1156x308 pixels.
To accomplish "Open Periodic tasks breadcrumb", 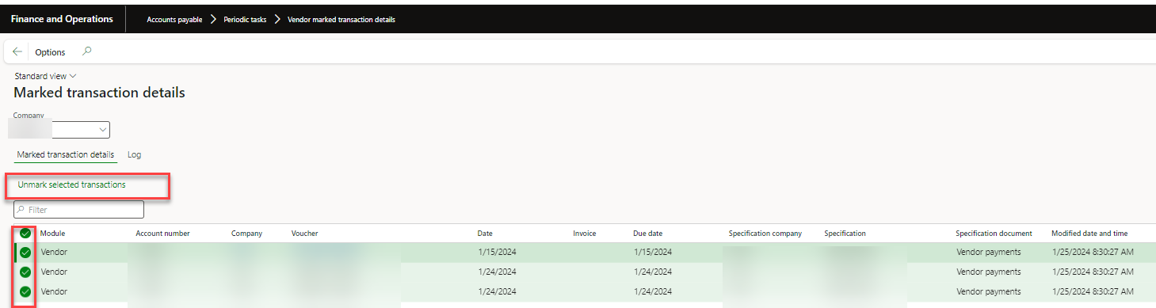I will 244,20.
